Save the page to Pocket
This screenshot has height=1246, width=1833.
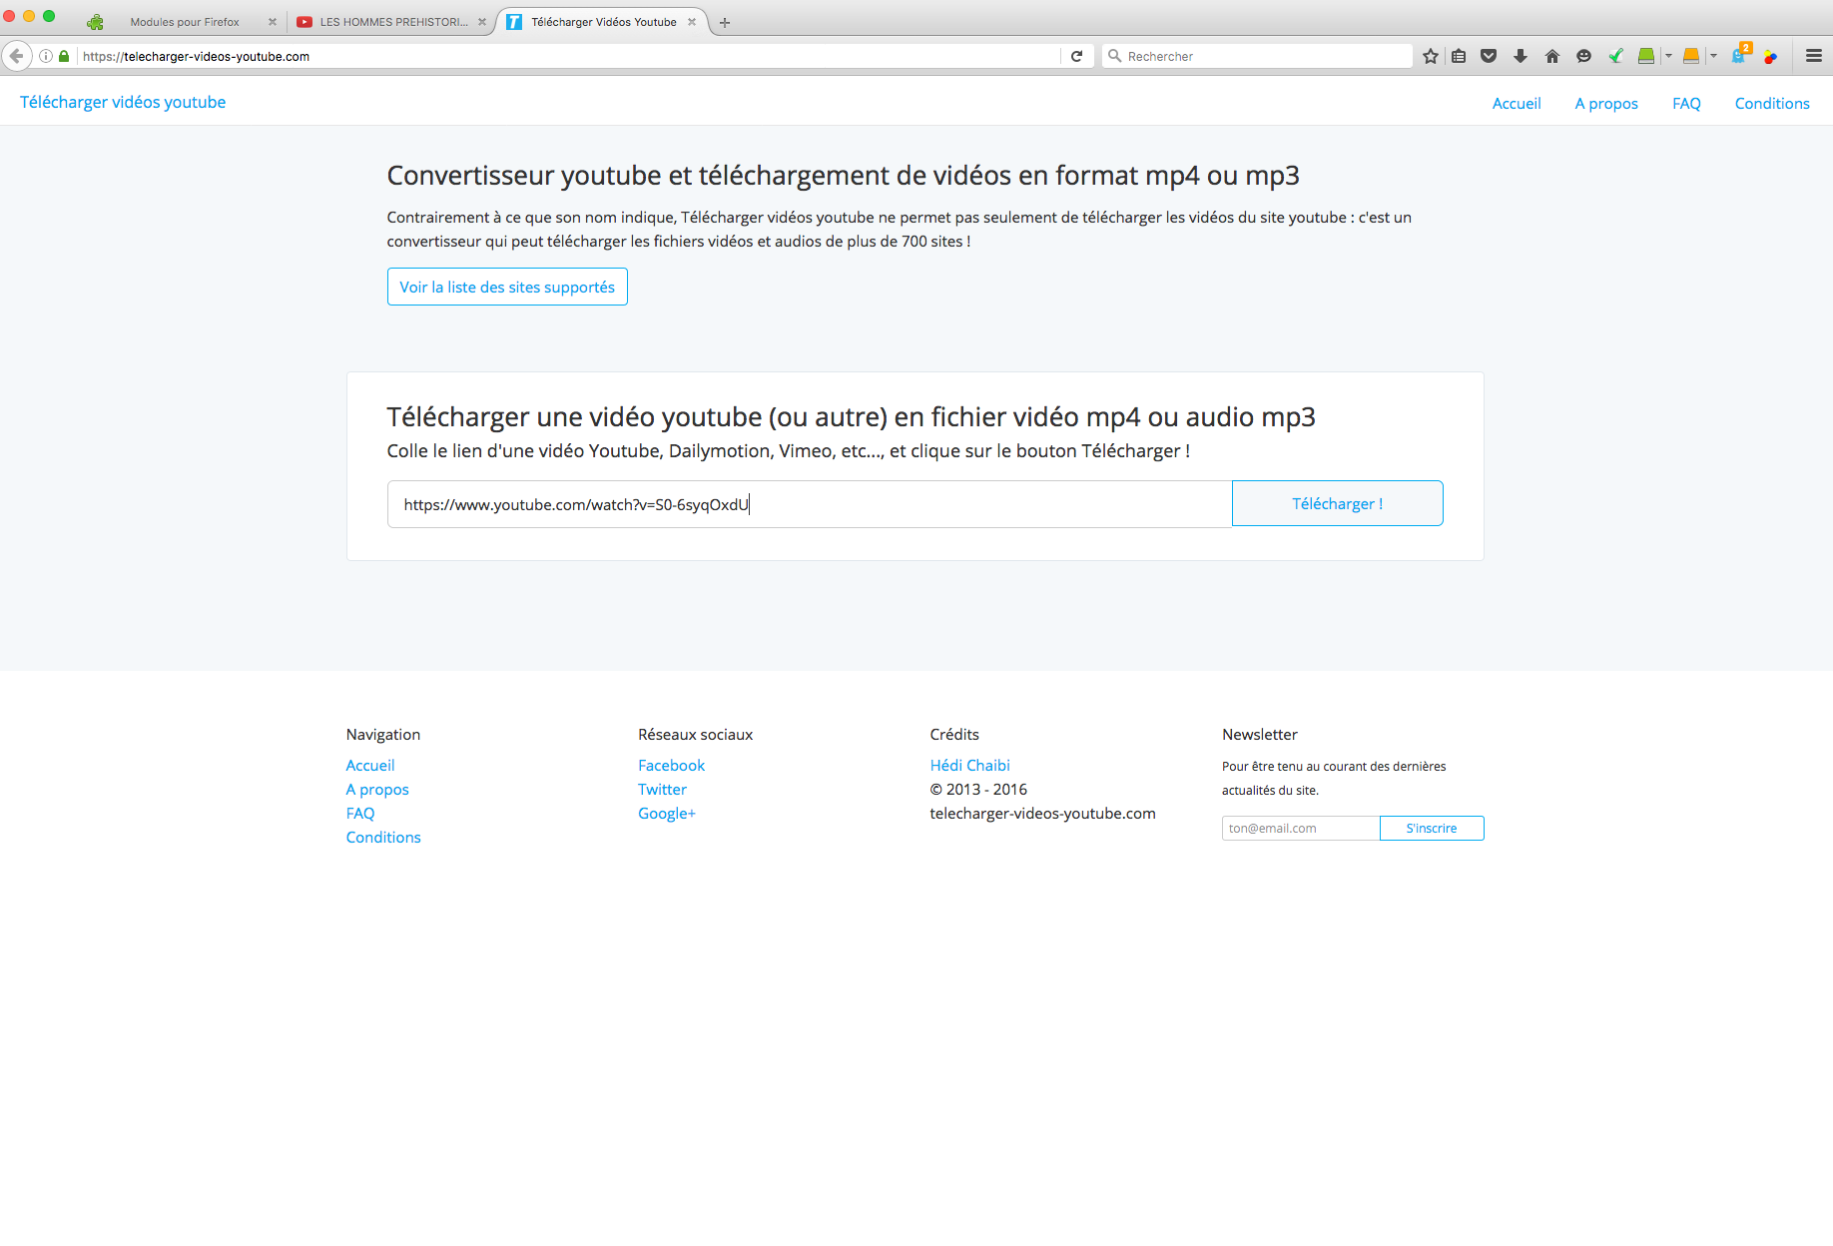pyautogui.click(x=1489, y=56)
